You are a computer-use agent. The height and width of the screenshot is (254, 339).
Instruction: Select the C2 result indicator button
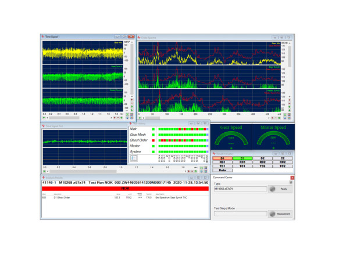tap(283, 158)
